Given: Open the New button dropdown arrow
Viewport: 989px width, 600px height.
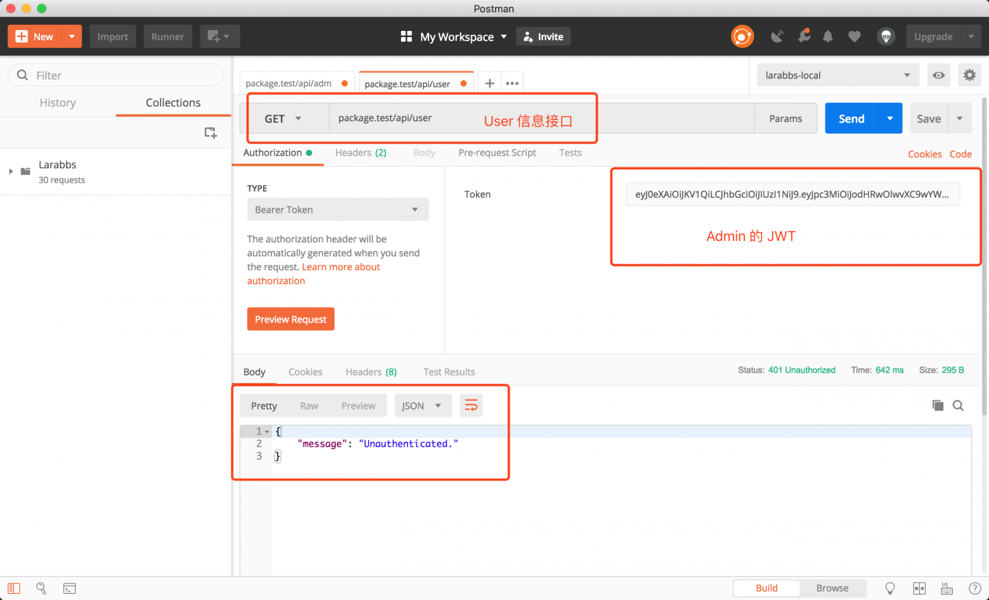Looking at the screenshot, I should (72, 36).
